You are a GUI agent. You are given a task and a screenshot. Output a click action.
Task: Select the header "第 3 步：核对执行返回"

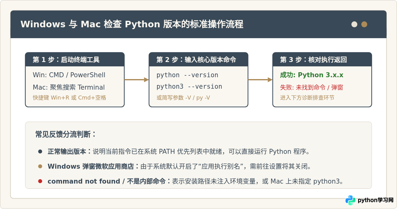314,60
